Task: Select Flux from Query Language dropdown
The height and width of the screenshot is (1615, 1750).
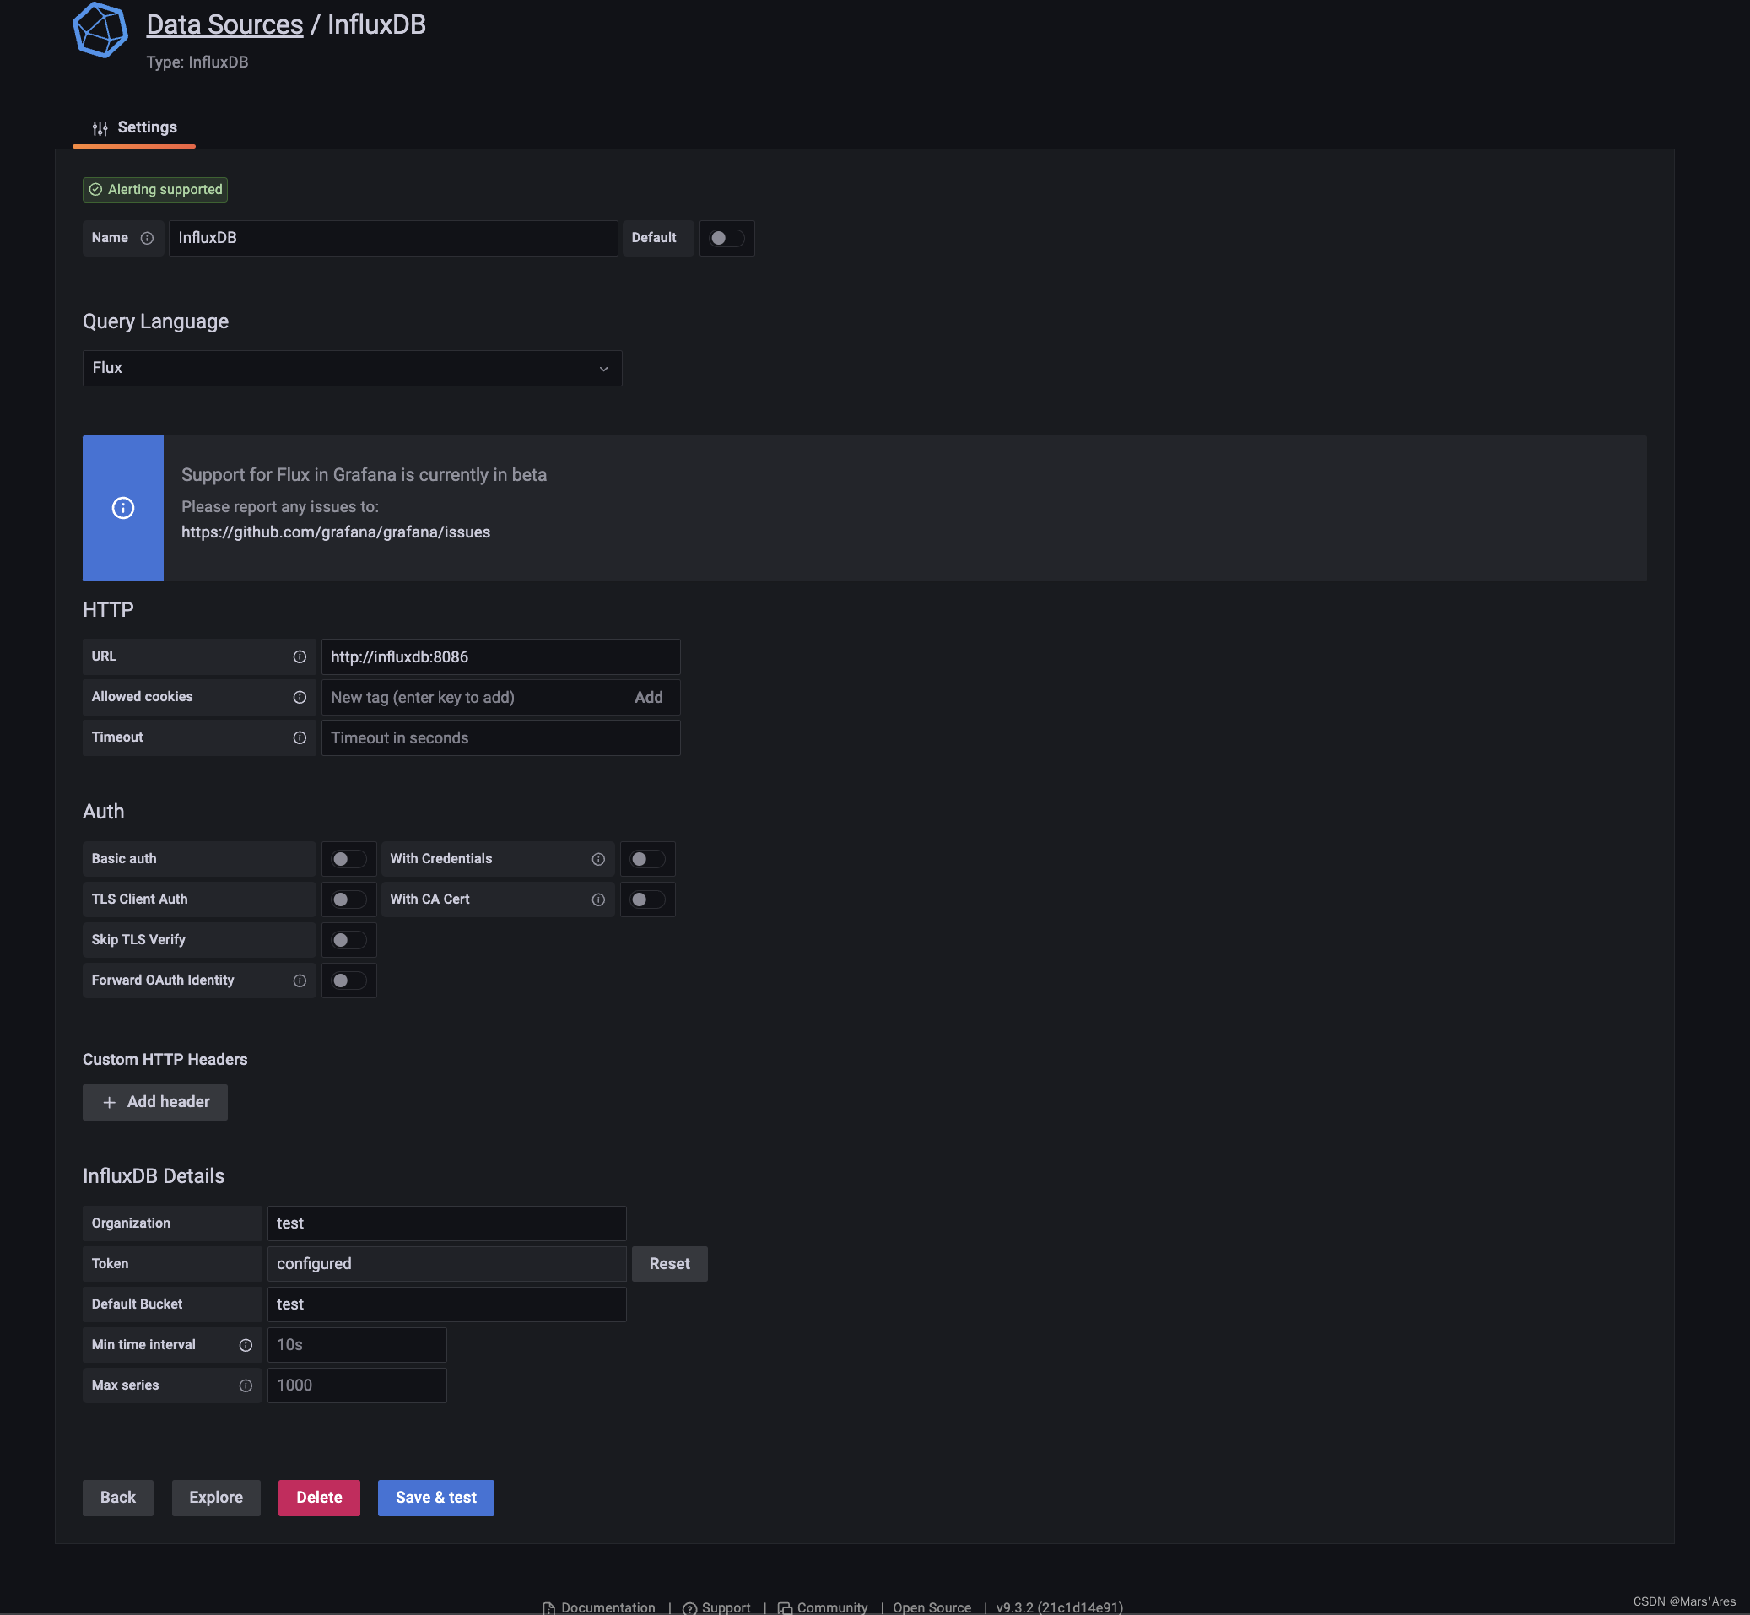Action: [x=351, y=368]
